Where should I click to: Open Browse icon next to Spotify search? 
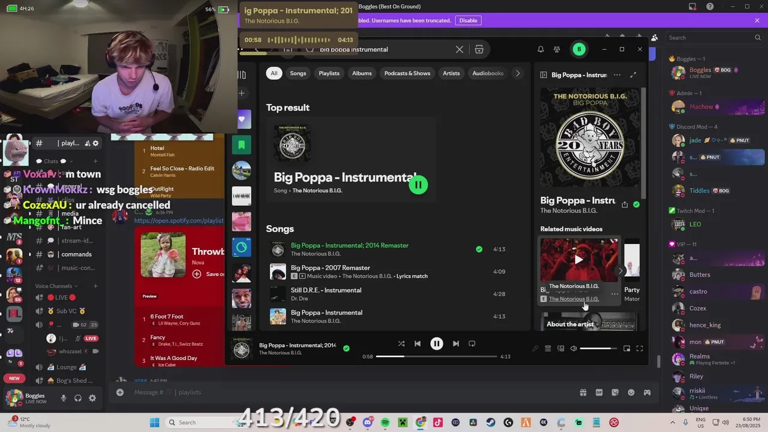(479, 49)
